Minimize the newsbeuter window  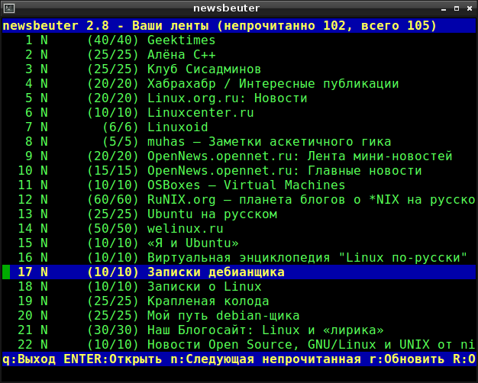pyautogui.click(x=444, y=9)
